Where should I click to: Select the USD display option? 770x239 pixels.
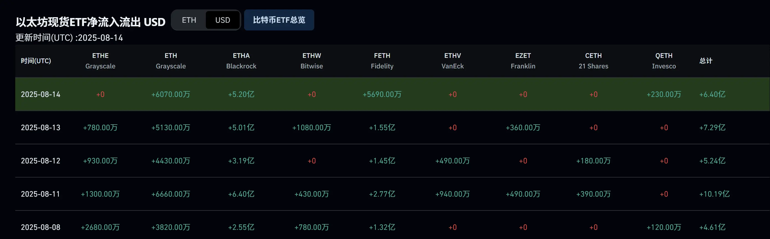click(223, 20)
